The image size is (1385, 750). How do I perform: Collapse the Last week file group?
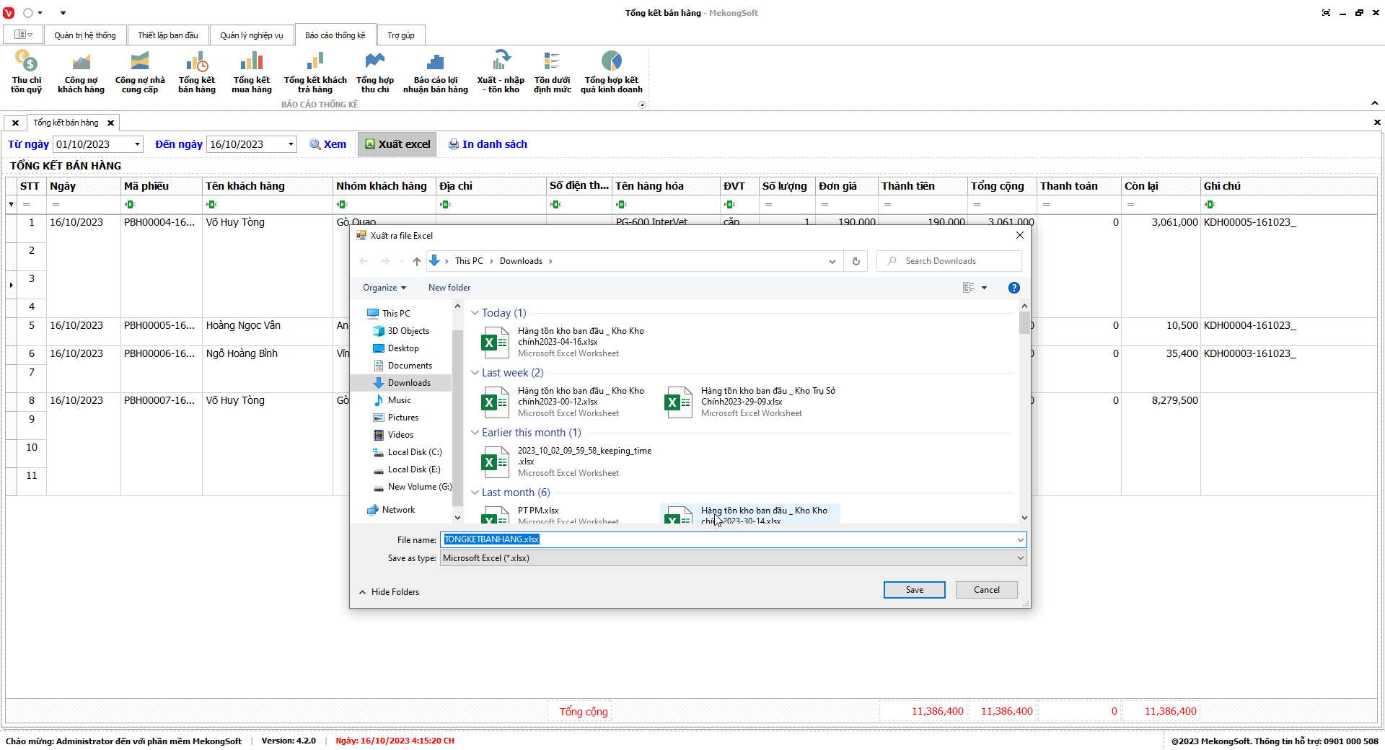(x=475, y=373)
